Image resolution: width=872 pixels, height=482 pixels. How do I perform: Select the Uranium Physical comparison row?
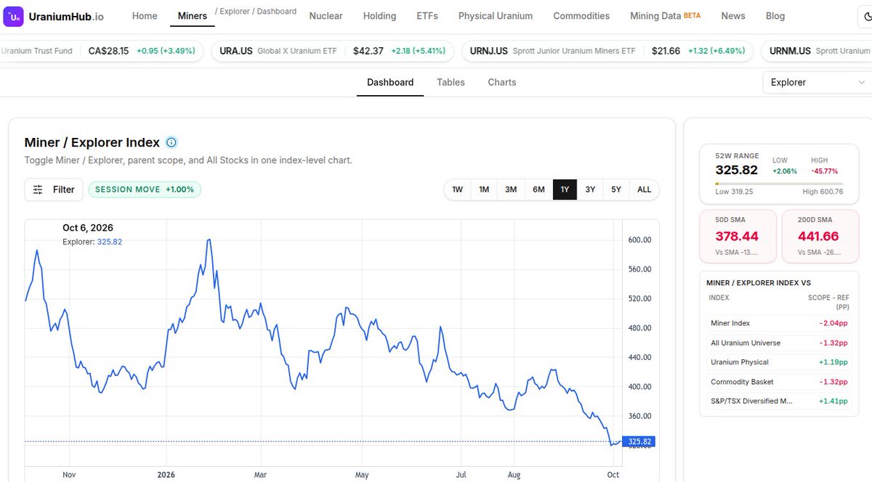[x=779, y=362]
